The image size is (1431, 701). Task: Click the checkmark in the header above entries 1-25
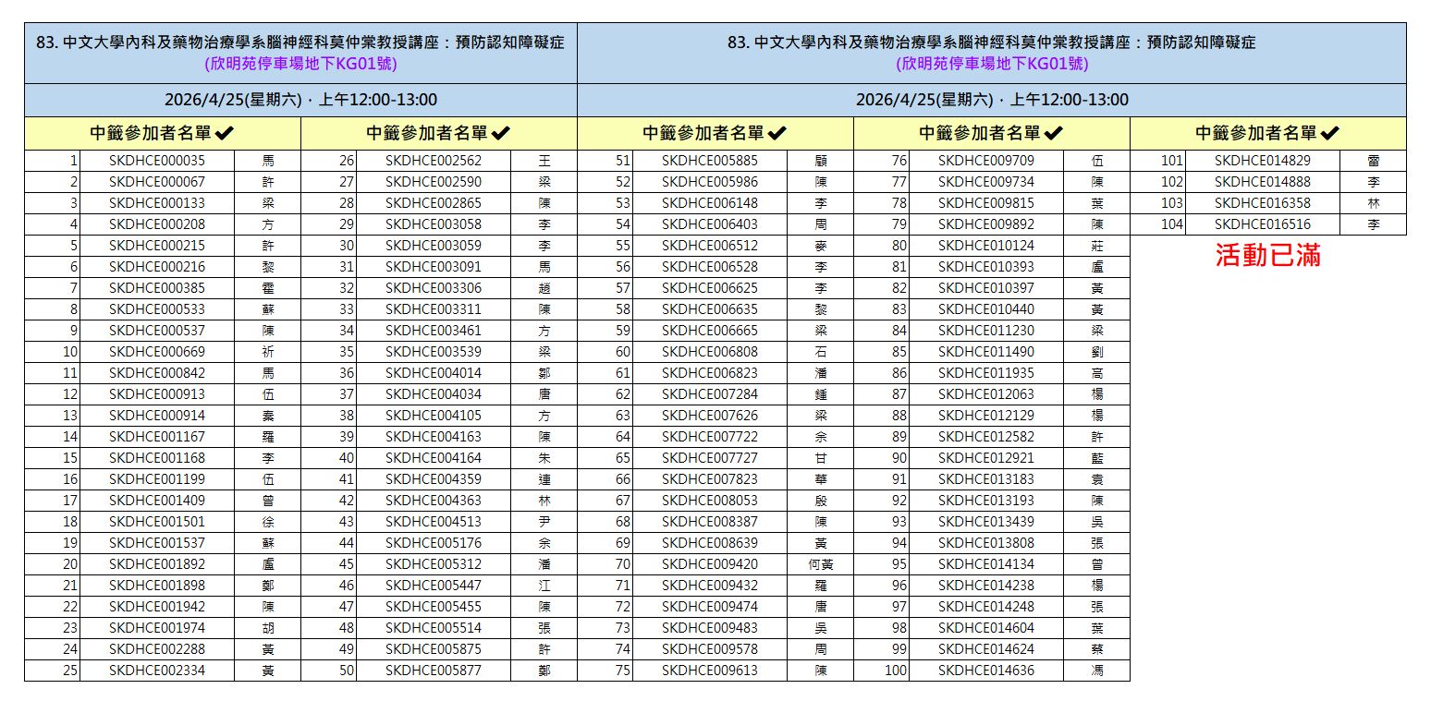tap(225, 134)
